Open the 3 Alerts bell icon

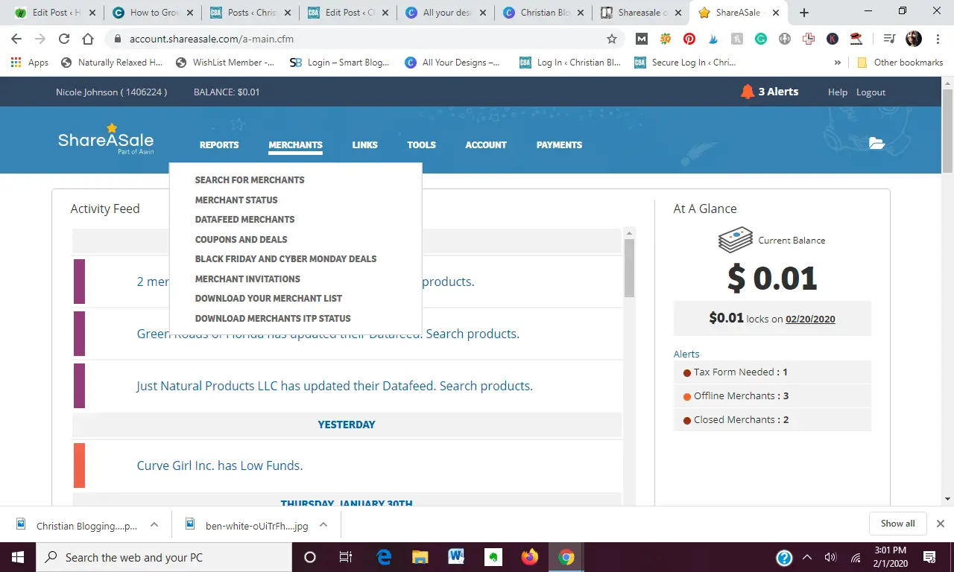pyautogui.click(x=748, y=92)
